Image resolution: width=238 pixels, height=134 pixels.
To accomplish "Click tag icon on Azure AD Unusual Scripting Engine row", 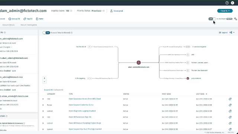I will [x=230, y=123].
